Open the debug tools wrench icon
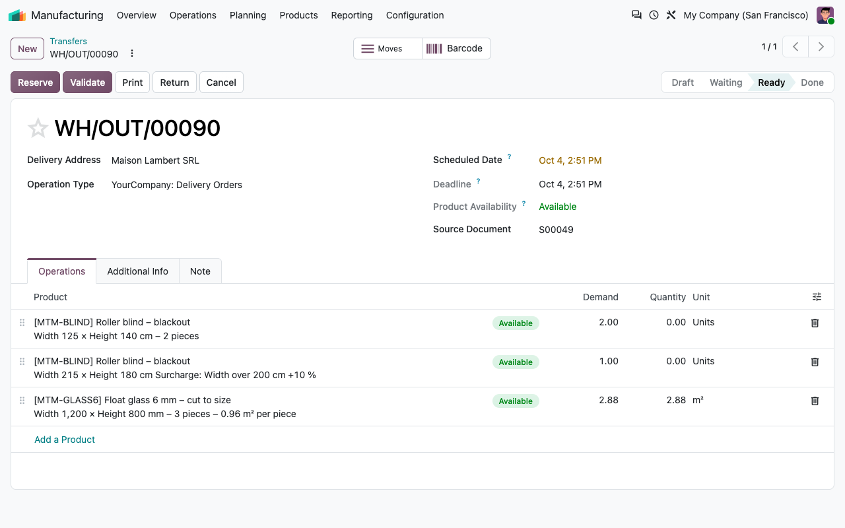The image size is (845, 528). pos(671,15)
